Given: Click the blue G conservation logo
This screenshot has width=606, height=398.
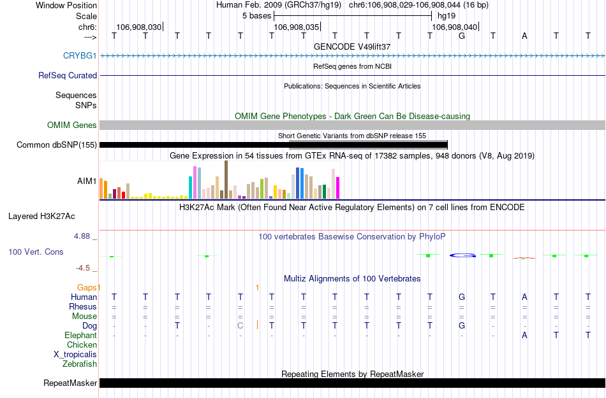Looking at the screenshot, I should (462, 255).
